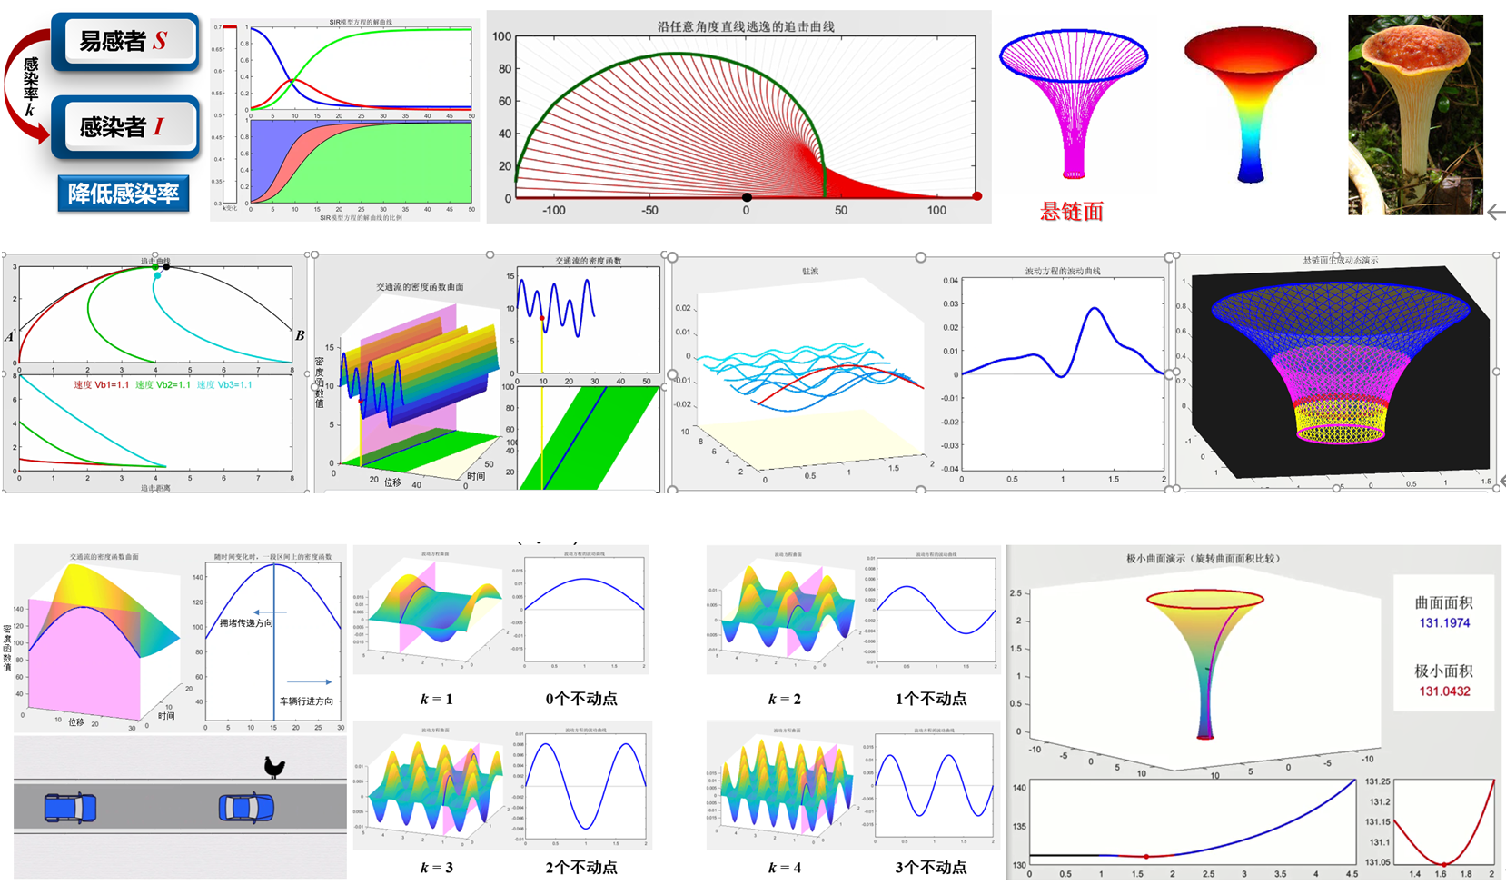Click the black chicken silhouette on the road

(x=274, y=767)
